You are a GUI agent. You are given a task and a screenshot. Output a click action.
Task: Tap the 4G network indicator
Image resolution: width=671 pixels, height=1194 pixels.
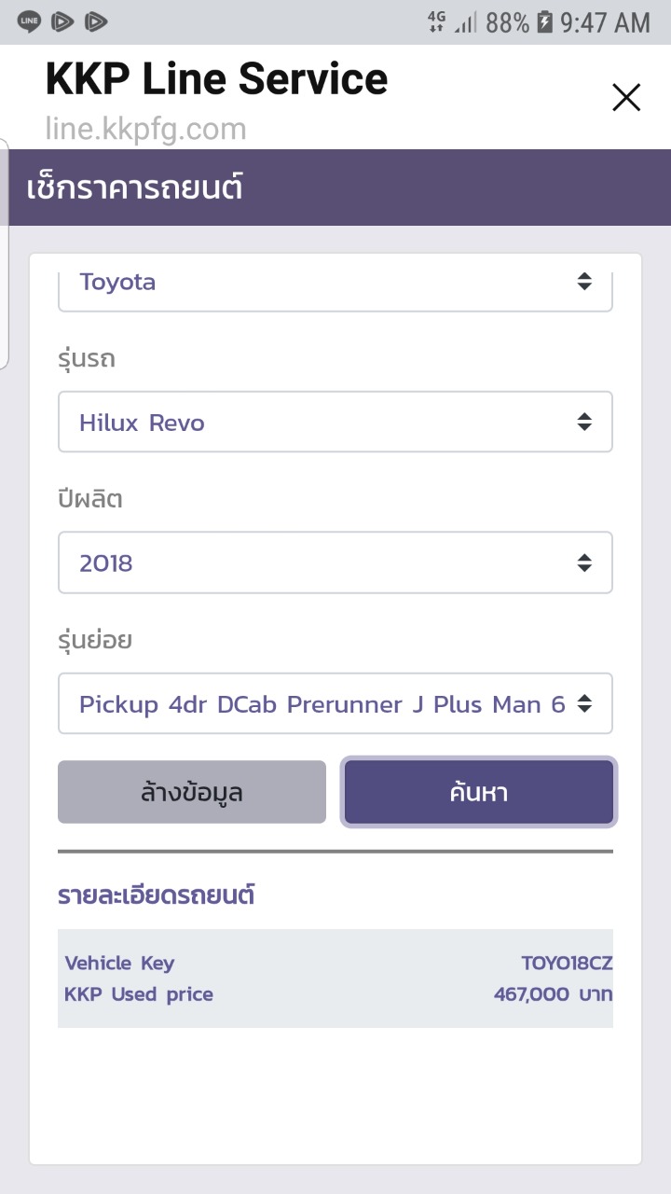pos(436,21)
